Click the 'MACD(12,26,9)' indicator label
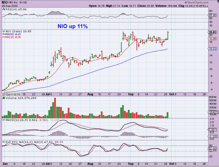Image resolution: width=219 pixels, height=167 pixels. pyautogui.click(x=17, y=120)
